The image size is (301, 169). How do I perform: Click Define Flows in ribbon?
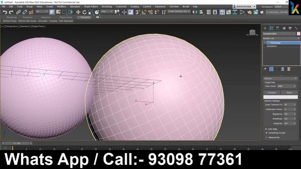click(9, 21)
